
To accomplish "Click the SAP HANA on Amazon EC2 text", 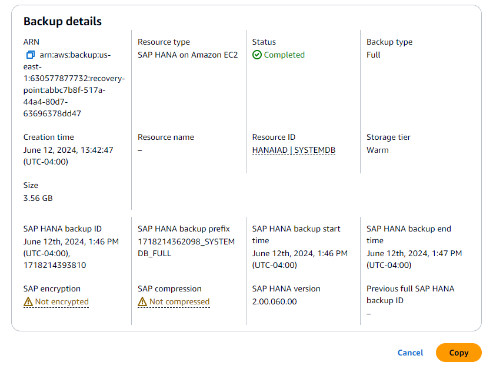I will 188,55.
